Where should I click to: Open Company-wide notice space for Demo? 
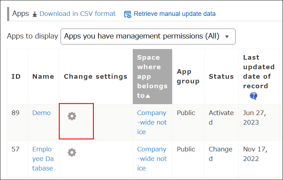click(x=152, y=122)
